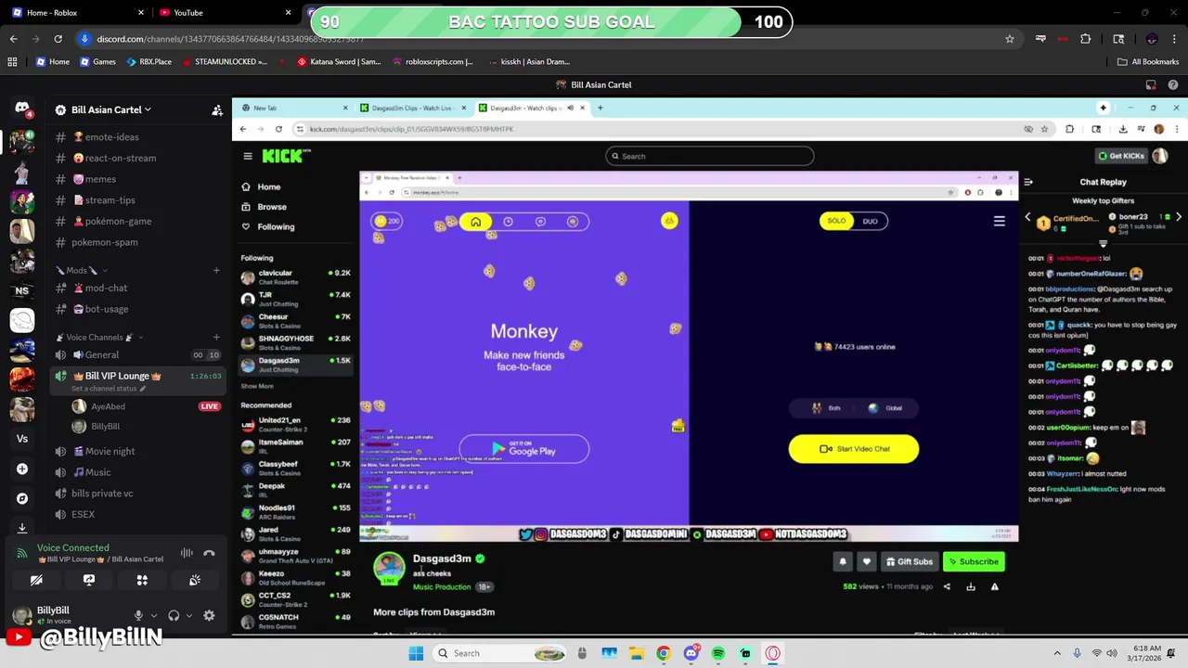Mute the Discord microphone
The height and width of the screenshot is (668, 1188).
click(x=138, y=615)
